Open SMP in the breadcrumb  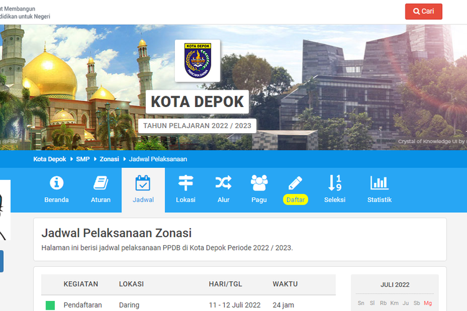coord(83,159)
